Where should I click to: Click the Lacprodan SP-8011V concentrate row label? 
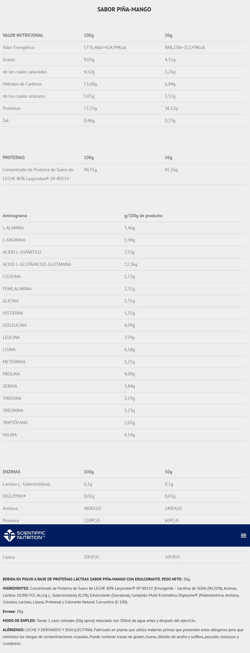(x=38, y=174)
